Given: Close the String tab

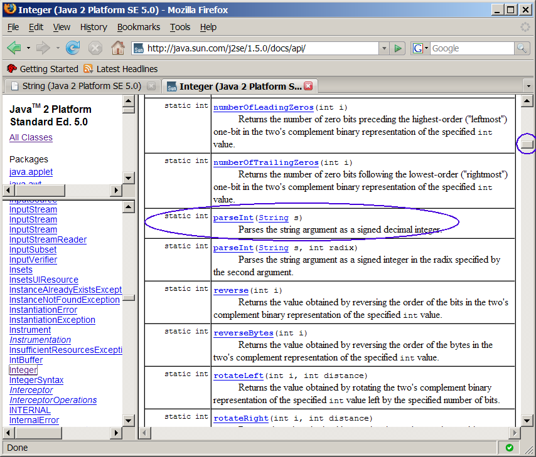Looking at the screenshot, I should point(151,86).
